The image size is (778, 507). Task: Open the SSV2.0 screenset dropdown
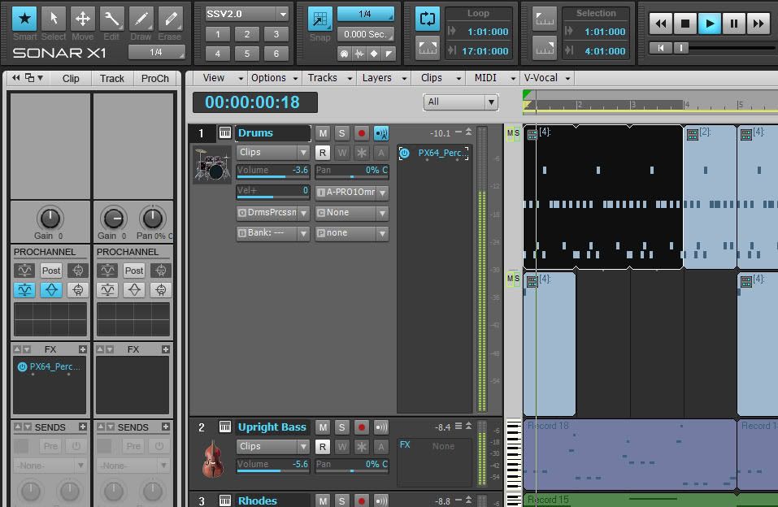pyautogui.click(x=246, y=14)
